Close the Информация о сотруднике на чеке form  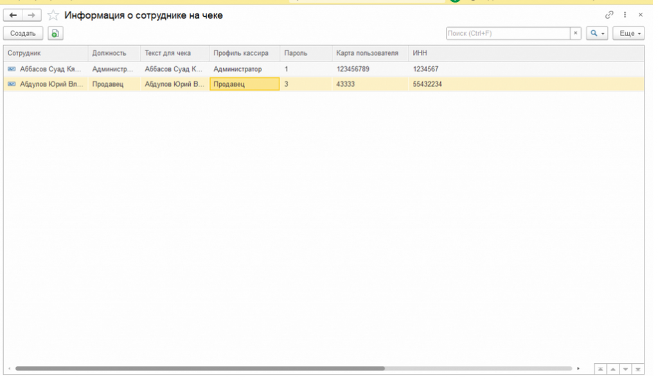[x=641, y=15]
